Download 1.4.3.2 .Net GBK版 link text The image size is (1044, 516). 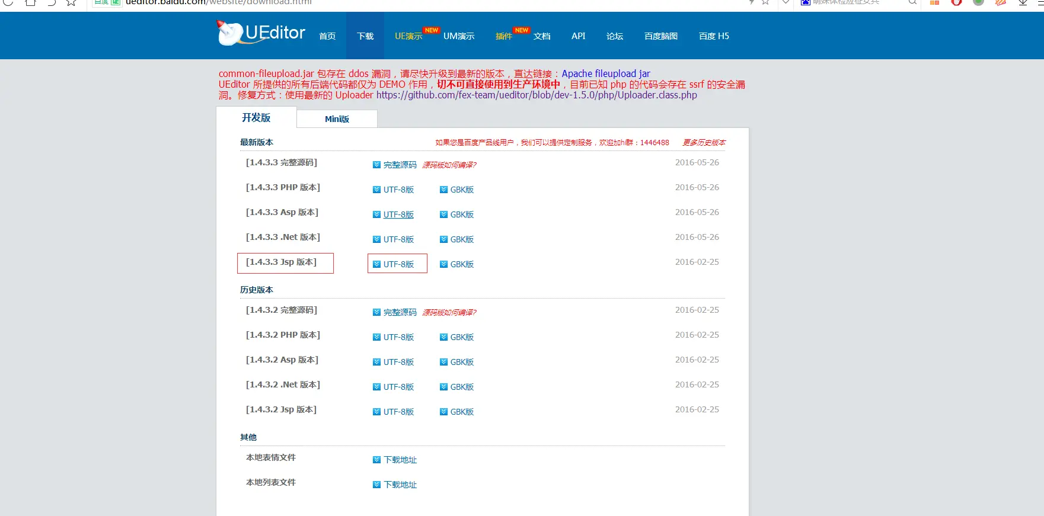tap(462, 387)
